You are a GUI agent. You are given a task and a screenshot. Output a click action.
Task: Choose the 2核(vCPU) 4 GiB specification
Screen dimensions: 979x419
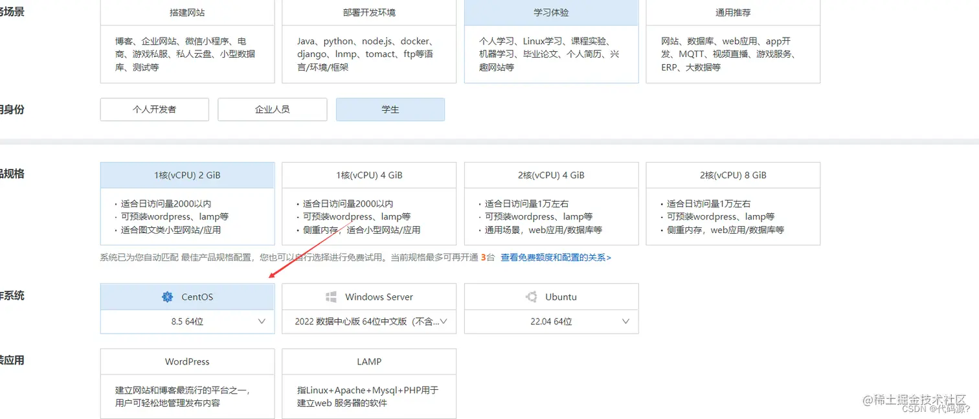551,174
